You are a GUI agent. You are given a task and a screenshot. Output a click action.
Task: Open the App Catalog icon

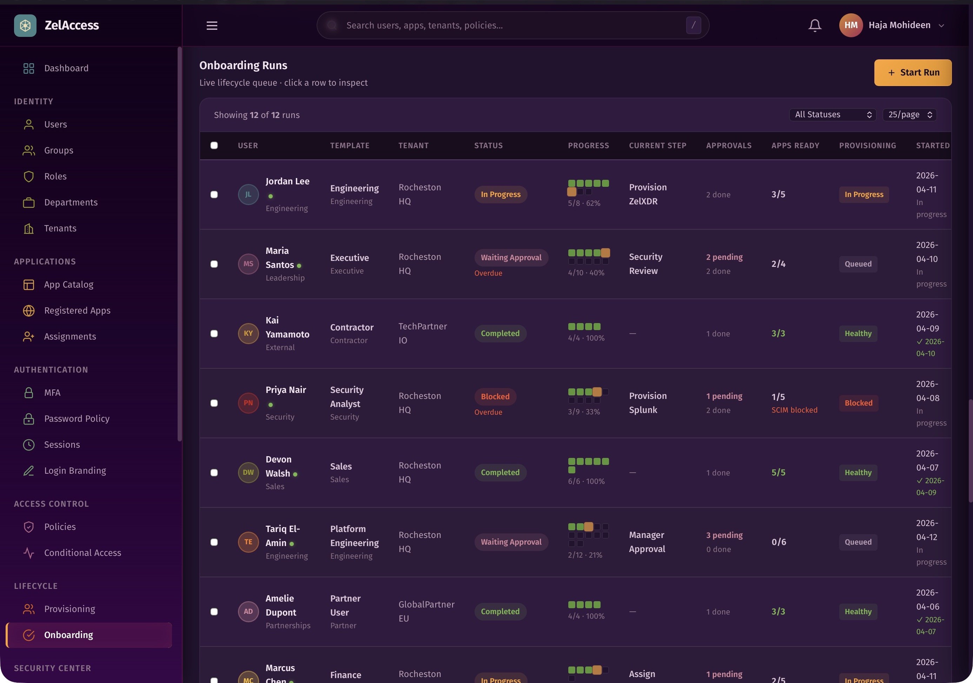click(28, 284)
